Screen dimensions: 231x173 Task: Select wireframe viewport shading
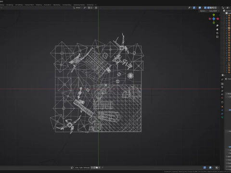point(208,8)
